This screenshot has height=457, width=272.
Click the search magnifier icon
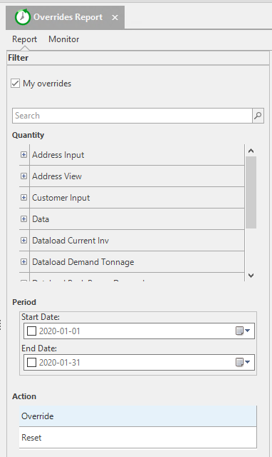coord(258,116)
